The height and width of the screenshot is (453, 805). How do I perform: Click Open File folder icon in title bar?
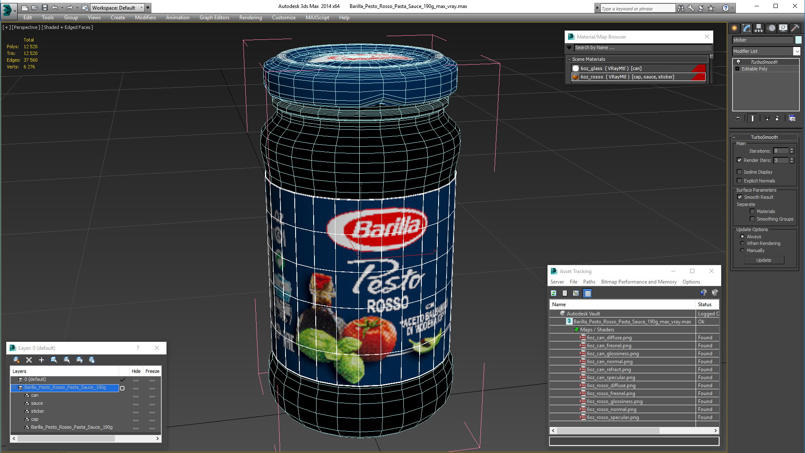[34, 8]
